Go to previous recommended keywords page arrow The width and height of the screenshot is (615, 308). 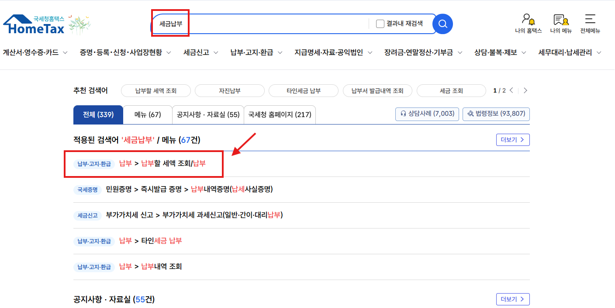(x=511, y=90)
